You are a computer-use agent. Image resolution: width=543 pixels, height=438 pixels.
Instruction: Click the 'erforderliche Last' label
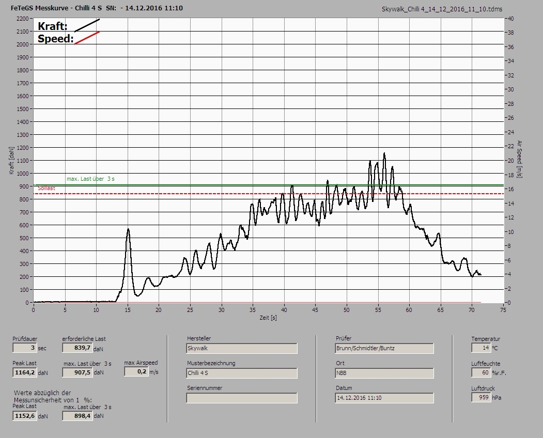[84, 339]
